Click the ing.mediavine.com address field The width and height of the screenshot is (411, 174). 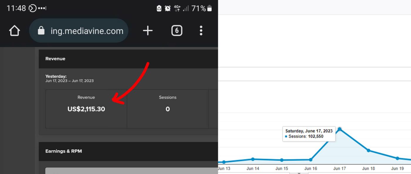point(87,31)
